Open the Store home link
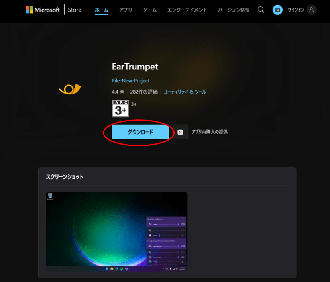The image size is (330, 282). tap(75, 10)
